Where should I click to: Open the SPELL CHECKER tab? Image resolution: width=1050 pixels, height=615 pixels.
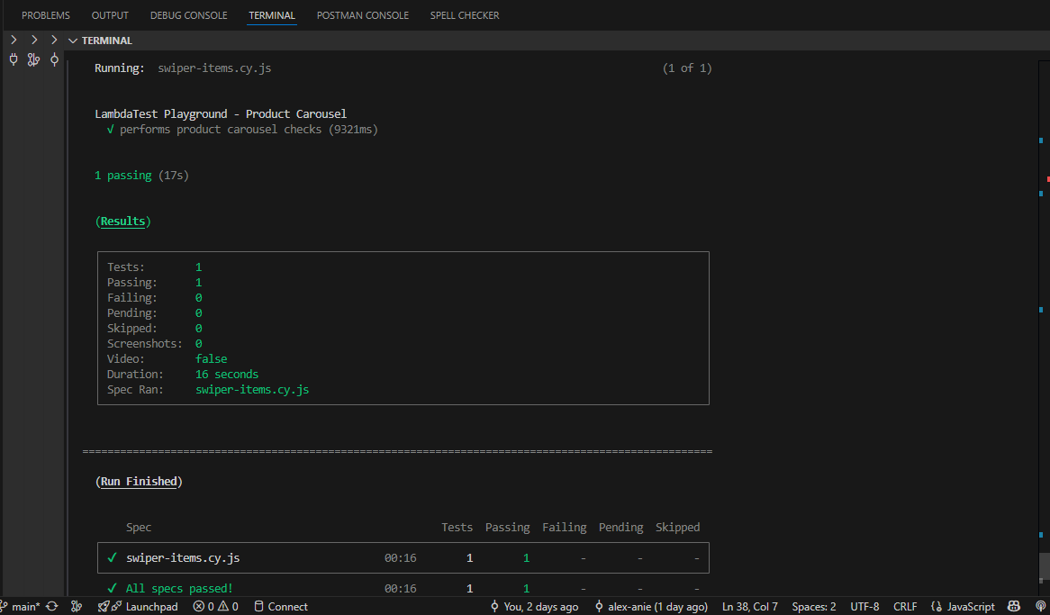[465, 14]
